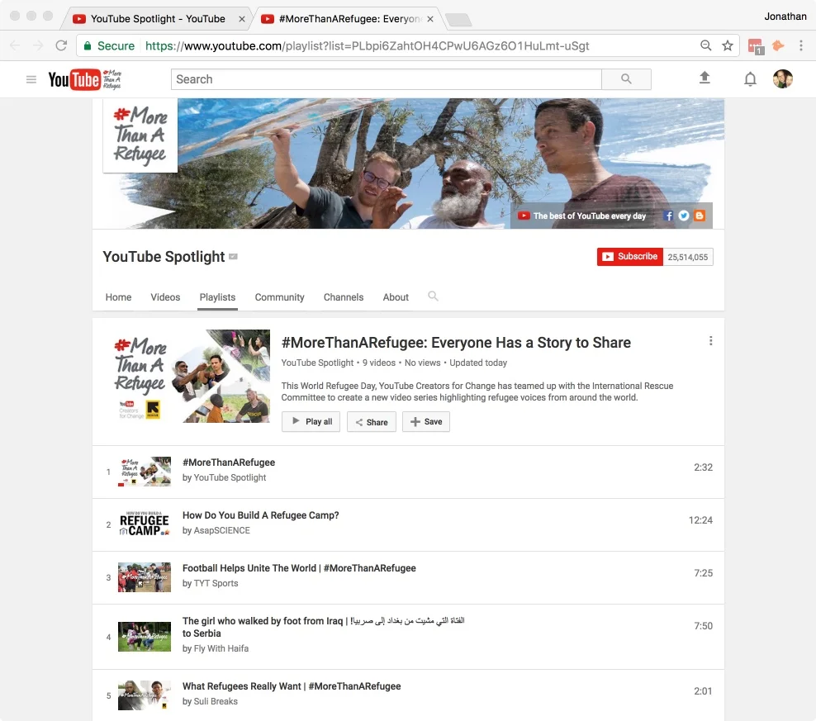Visit the Suli Breaks channel link
Image resolution: width=816 pixels, height=721 pixels.
216,702
